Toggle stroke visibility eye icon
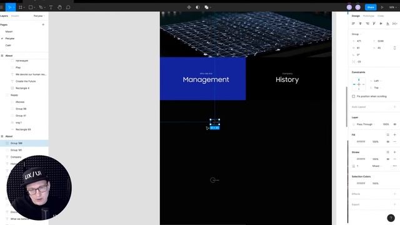This screenshot has height=225, width=400. (387, 159)
